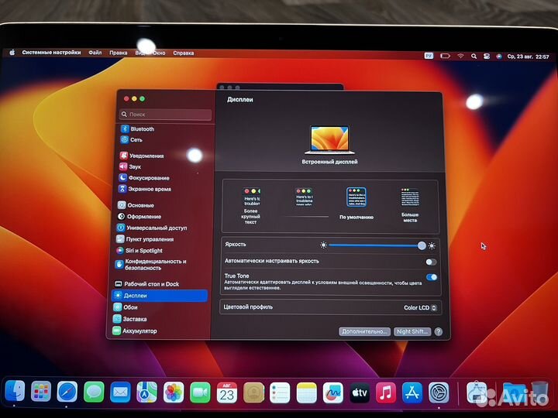Select Пункт управления in sidebar
The image size is (558, 418).
click(x=145, y=239)
